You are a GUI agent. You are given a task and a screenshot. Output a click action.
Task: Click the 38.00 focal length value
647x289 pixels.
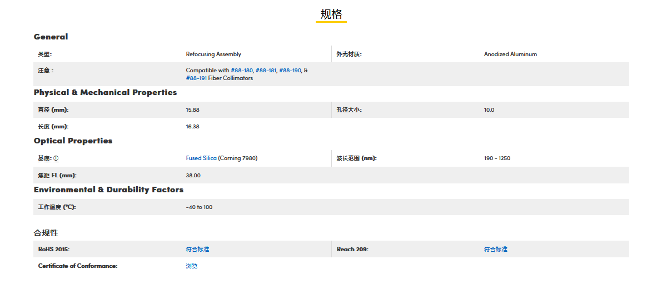click(193, 176)
